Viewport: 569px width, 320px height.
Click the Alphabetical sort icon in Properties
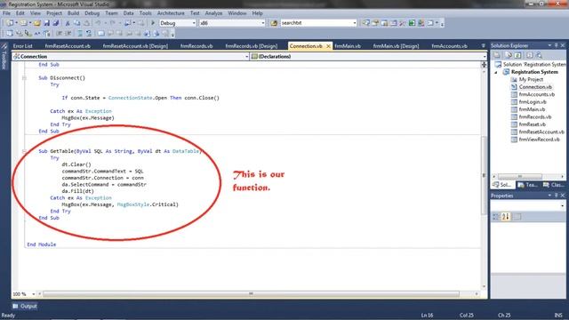(x=506, y=217)
